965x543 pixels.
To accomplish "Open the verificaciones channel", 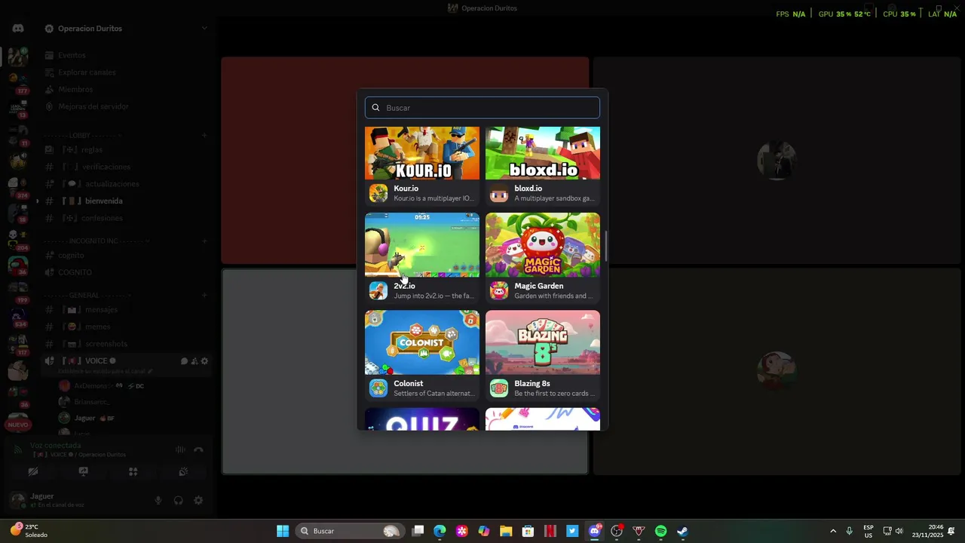I will click(125, 167).
